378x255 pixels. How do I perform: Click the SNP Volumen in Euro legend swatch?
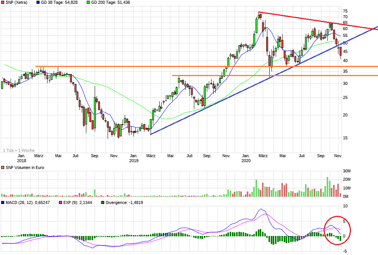[x=3, y=168]
